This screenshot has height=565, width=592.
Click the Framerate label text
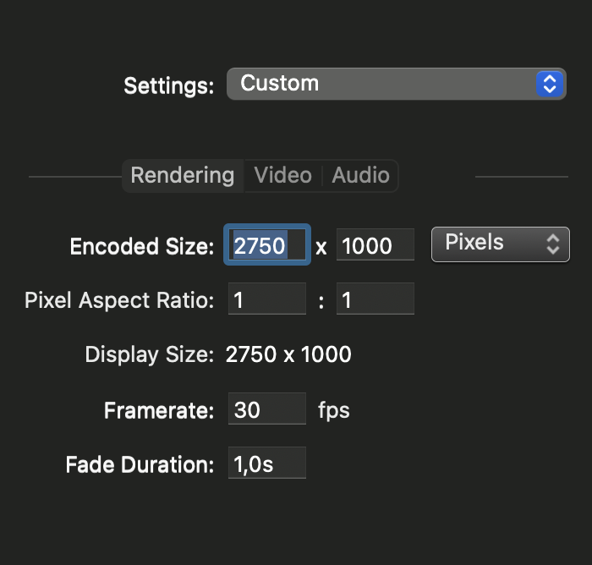click(159, 410)
